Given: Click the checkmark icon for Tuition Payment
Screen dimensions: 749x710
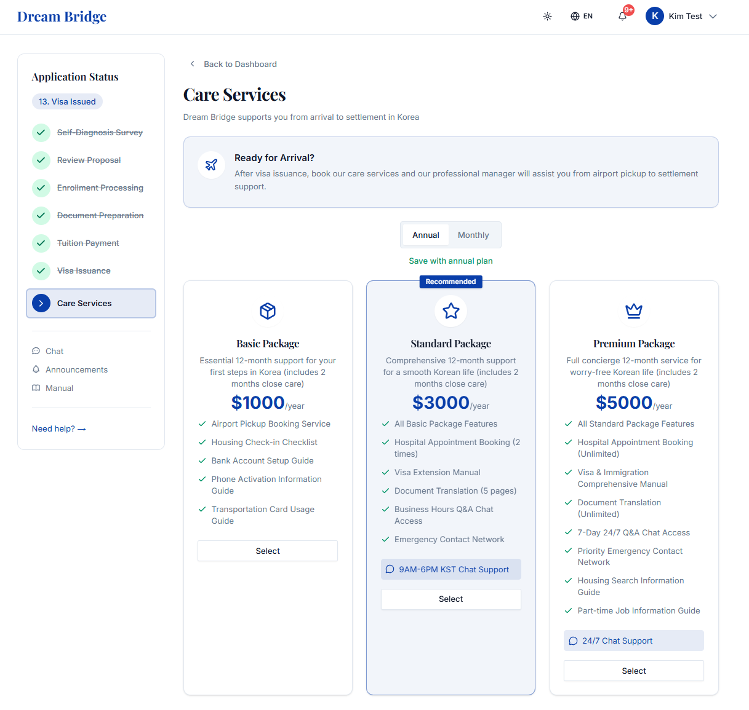Looking at the screenshot, I should tap(41, 243).
